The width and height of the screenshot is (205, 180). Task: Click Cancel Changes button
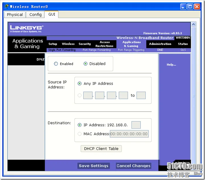coord(133,166)
